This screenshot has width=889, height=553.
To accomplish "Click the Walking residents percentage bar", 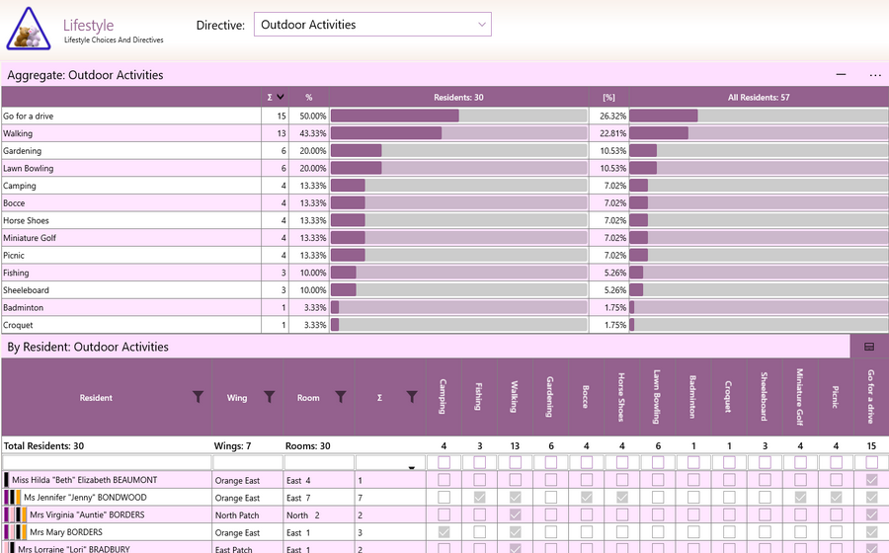I will pos(458,133).
